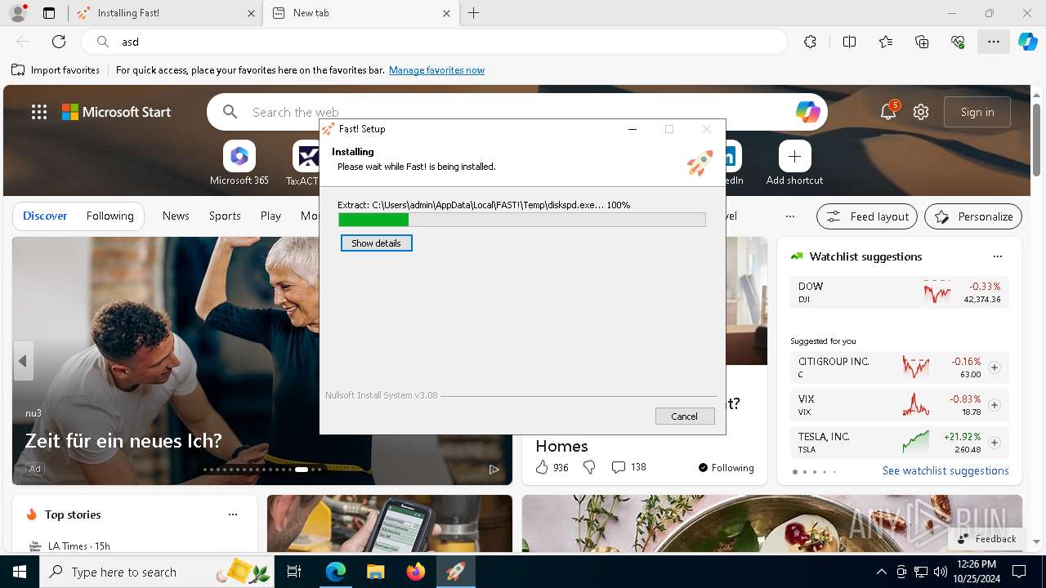The image size is (1046, 588).
Task: Open Firefox from taskbar
Action: coord(415,572)
